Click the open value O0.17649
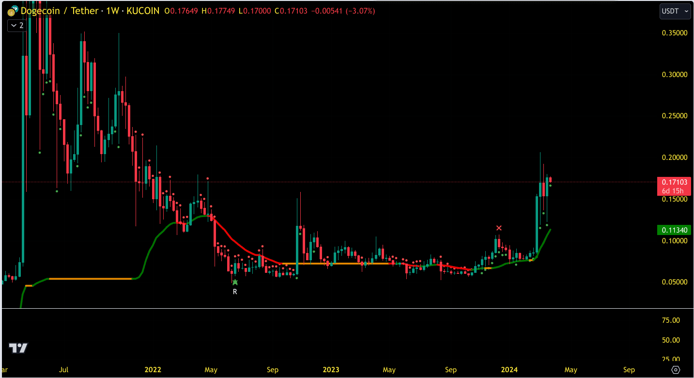 pos(182,11)
